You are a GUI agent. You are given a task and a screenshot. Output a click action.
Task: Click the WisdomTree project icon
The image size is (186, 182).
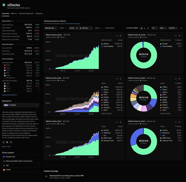point(4,157)
